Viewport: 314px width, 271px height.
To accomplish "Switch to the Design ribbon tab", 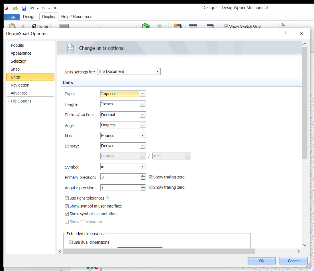I will [x=29, y=17].
